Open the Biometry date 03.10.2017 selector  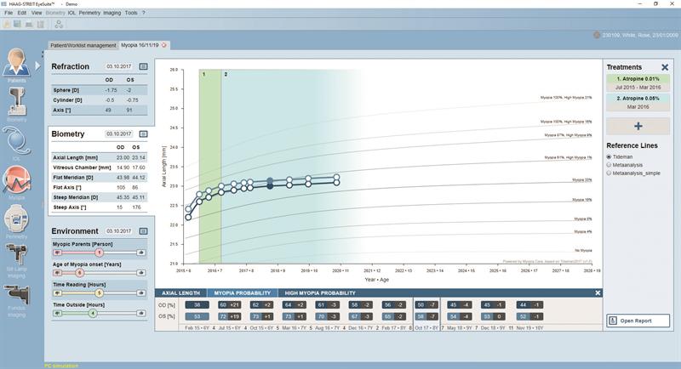tap(118, 134)
